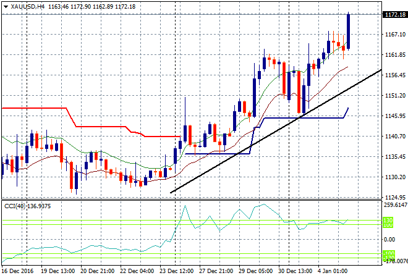Click the 29 Dec 05:00 time label
This screenshot has width=408, height=278.
(x=255, y=271)
